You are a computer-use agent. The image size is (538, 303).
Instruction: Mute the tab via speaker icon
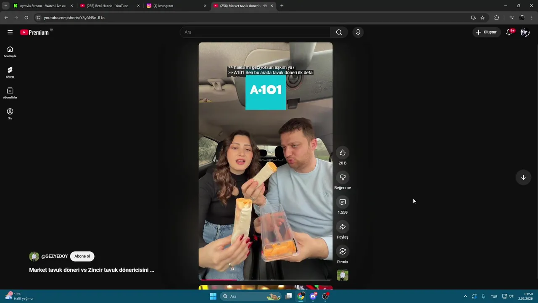click(265, 6)
